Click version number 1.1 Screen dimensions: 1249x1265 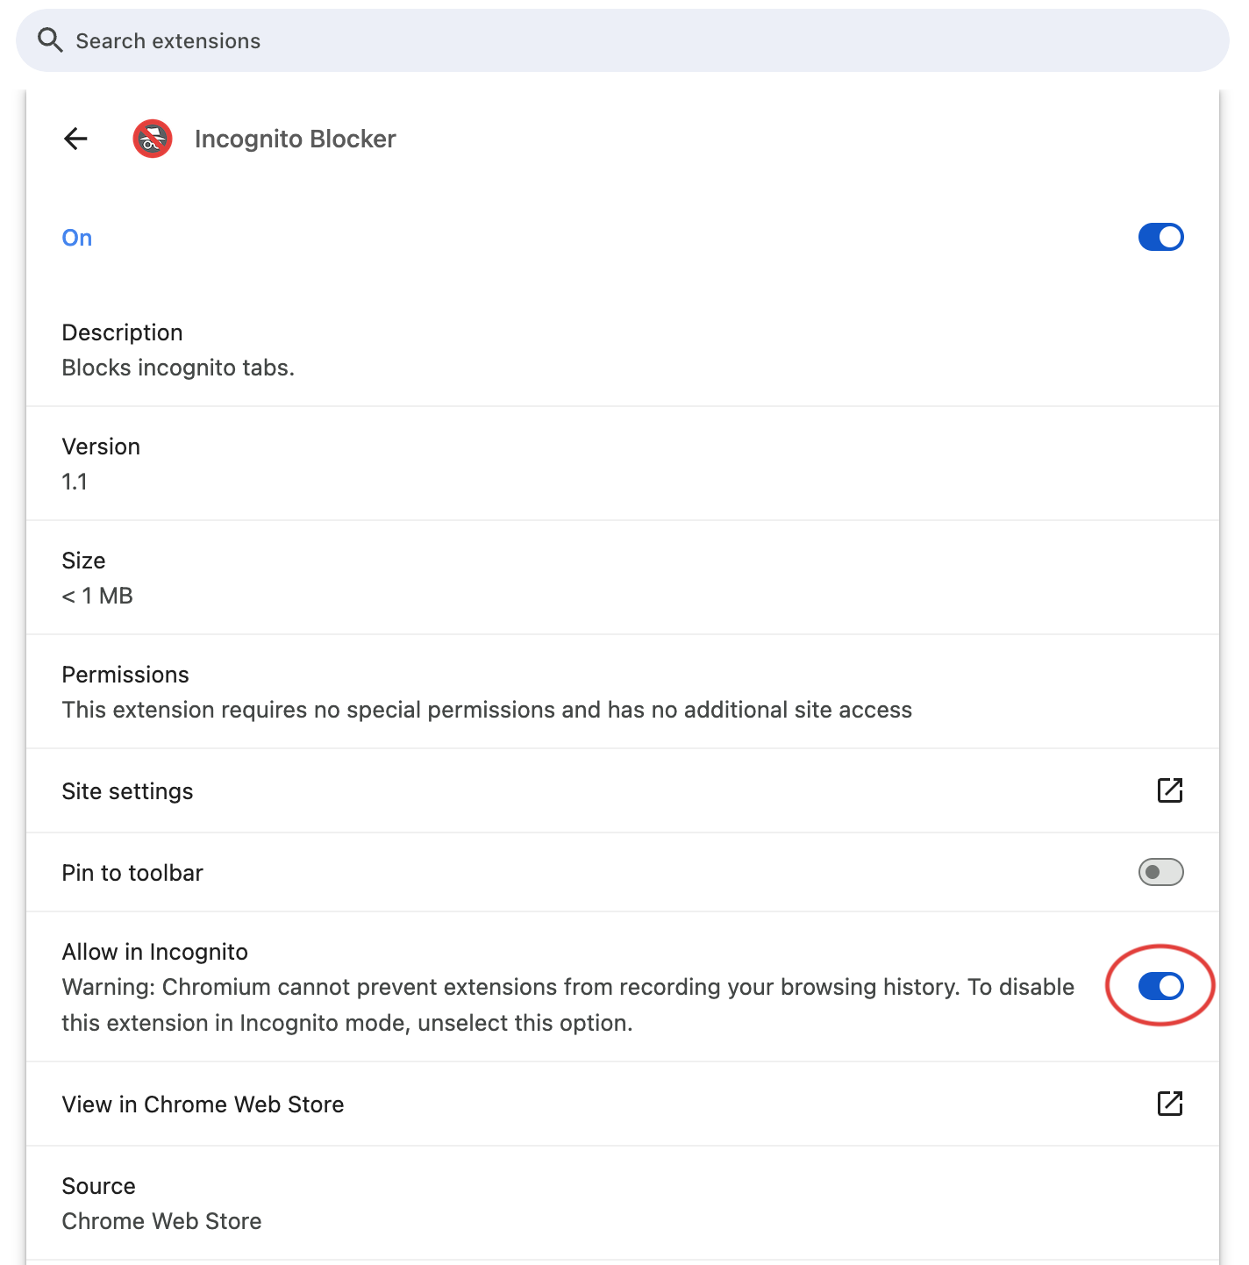pyautogui.click(x=75, y=482)
